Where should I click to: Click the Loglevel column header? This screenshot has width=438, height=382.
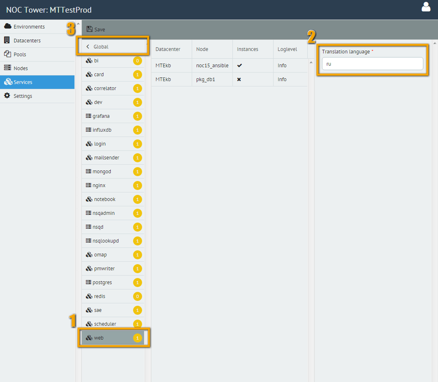click(x=290, y=49)
